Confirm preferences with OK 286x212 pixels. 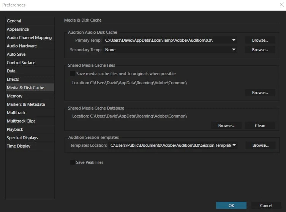(231, 206)
